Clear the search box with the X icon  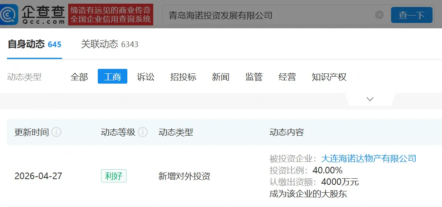tap(380, 15)
